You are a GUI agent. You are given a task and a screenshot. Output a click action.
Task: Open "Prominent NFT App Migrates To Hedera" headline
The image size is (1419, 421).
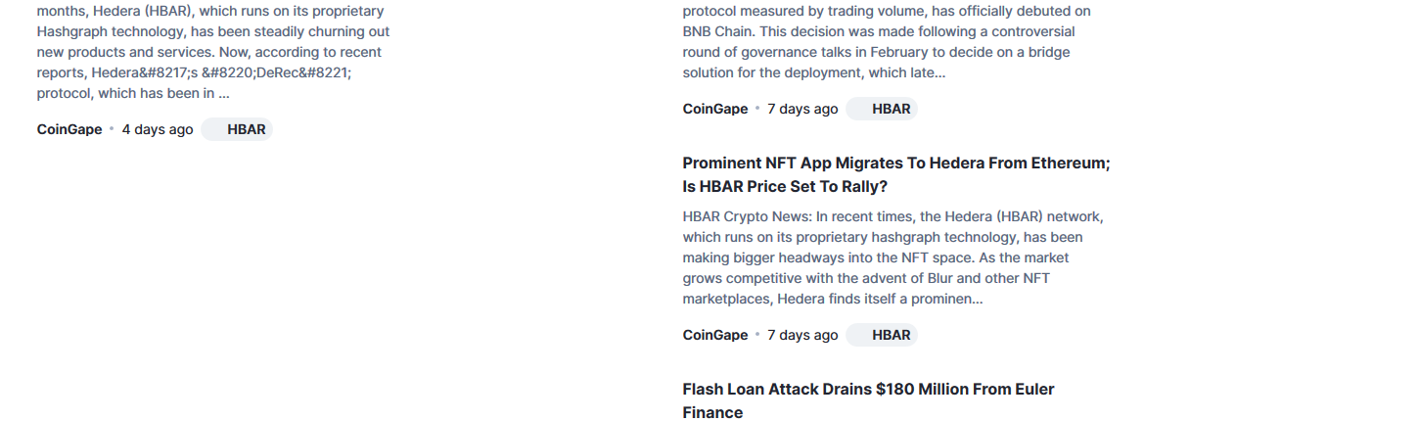coord(896,175)
